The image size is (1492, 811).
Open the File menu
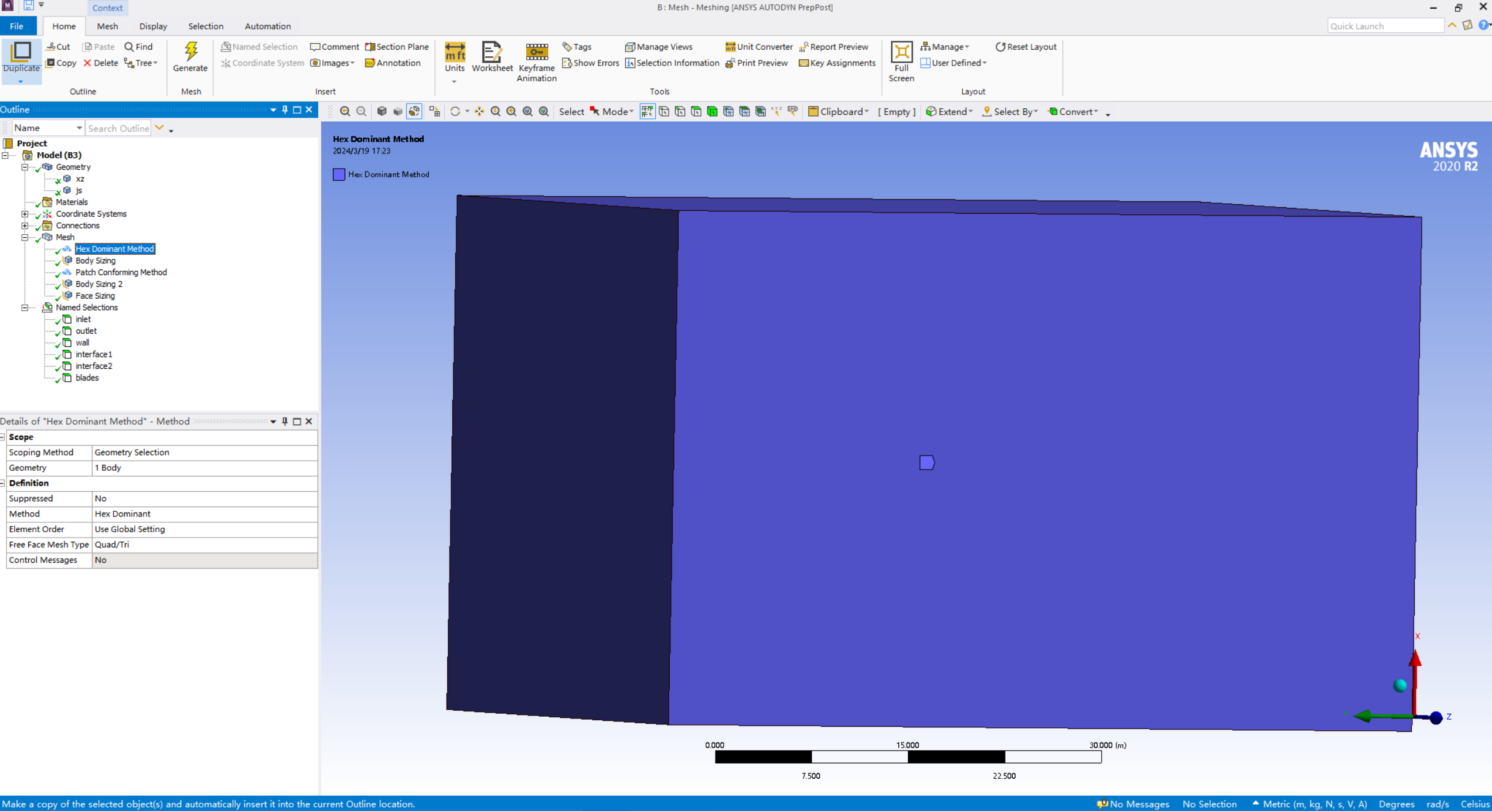[x=17, y=26]
